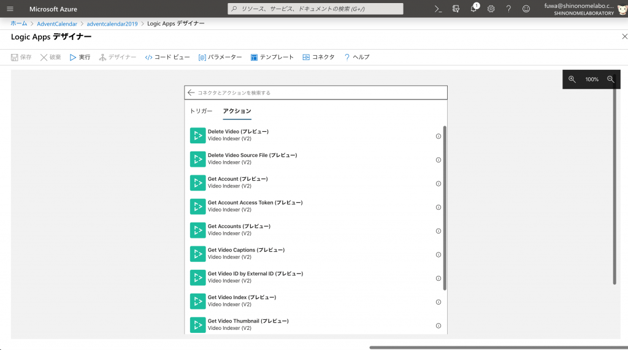Switch to the トリガー tab
The image size is (628, 350).
point(201,111)
